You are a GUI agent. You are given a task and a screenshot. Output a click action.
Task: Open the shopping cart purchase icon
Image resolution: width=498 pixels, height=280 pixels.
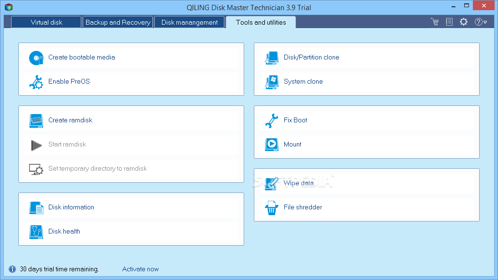(x=435, y=22)
